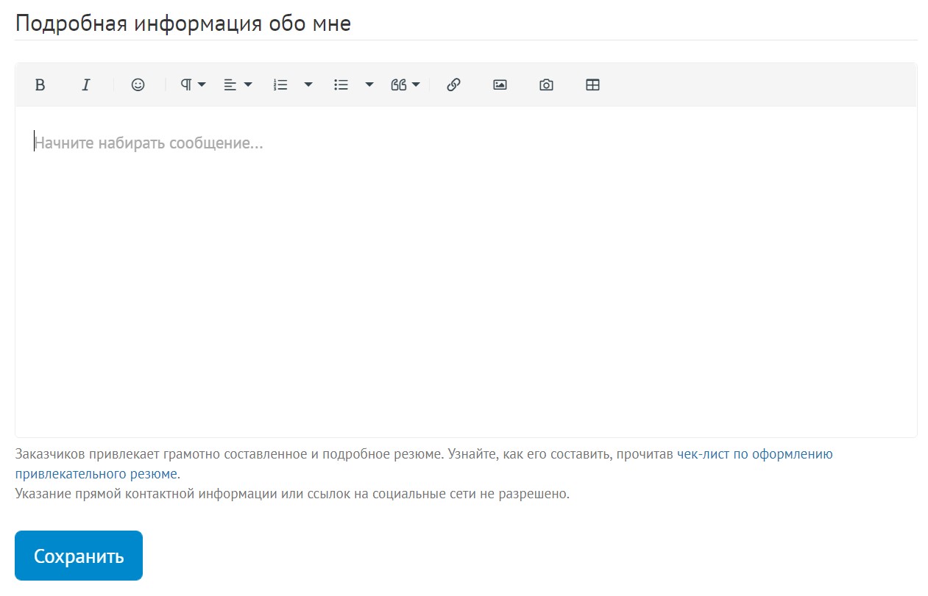Click the notice 'Указание прямой контактной информации...'
The image size is (928, 596).
(x=292, y=493)
